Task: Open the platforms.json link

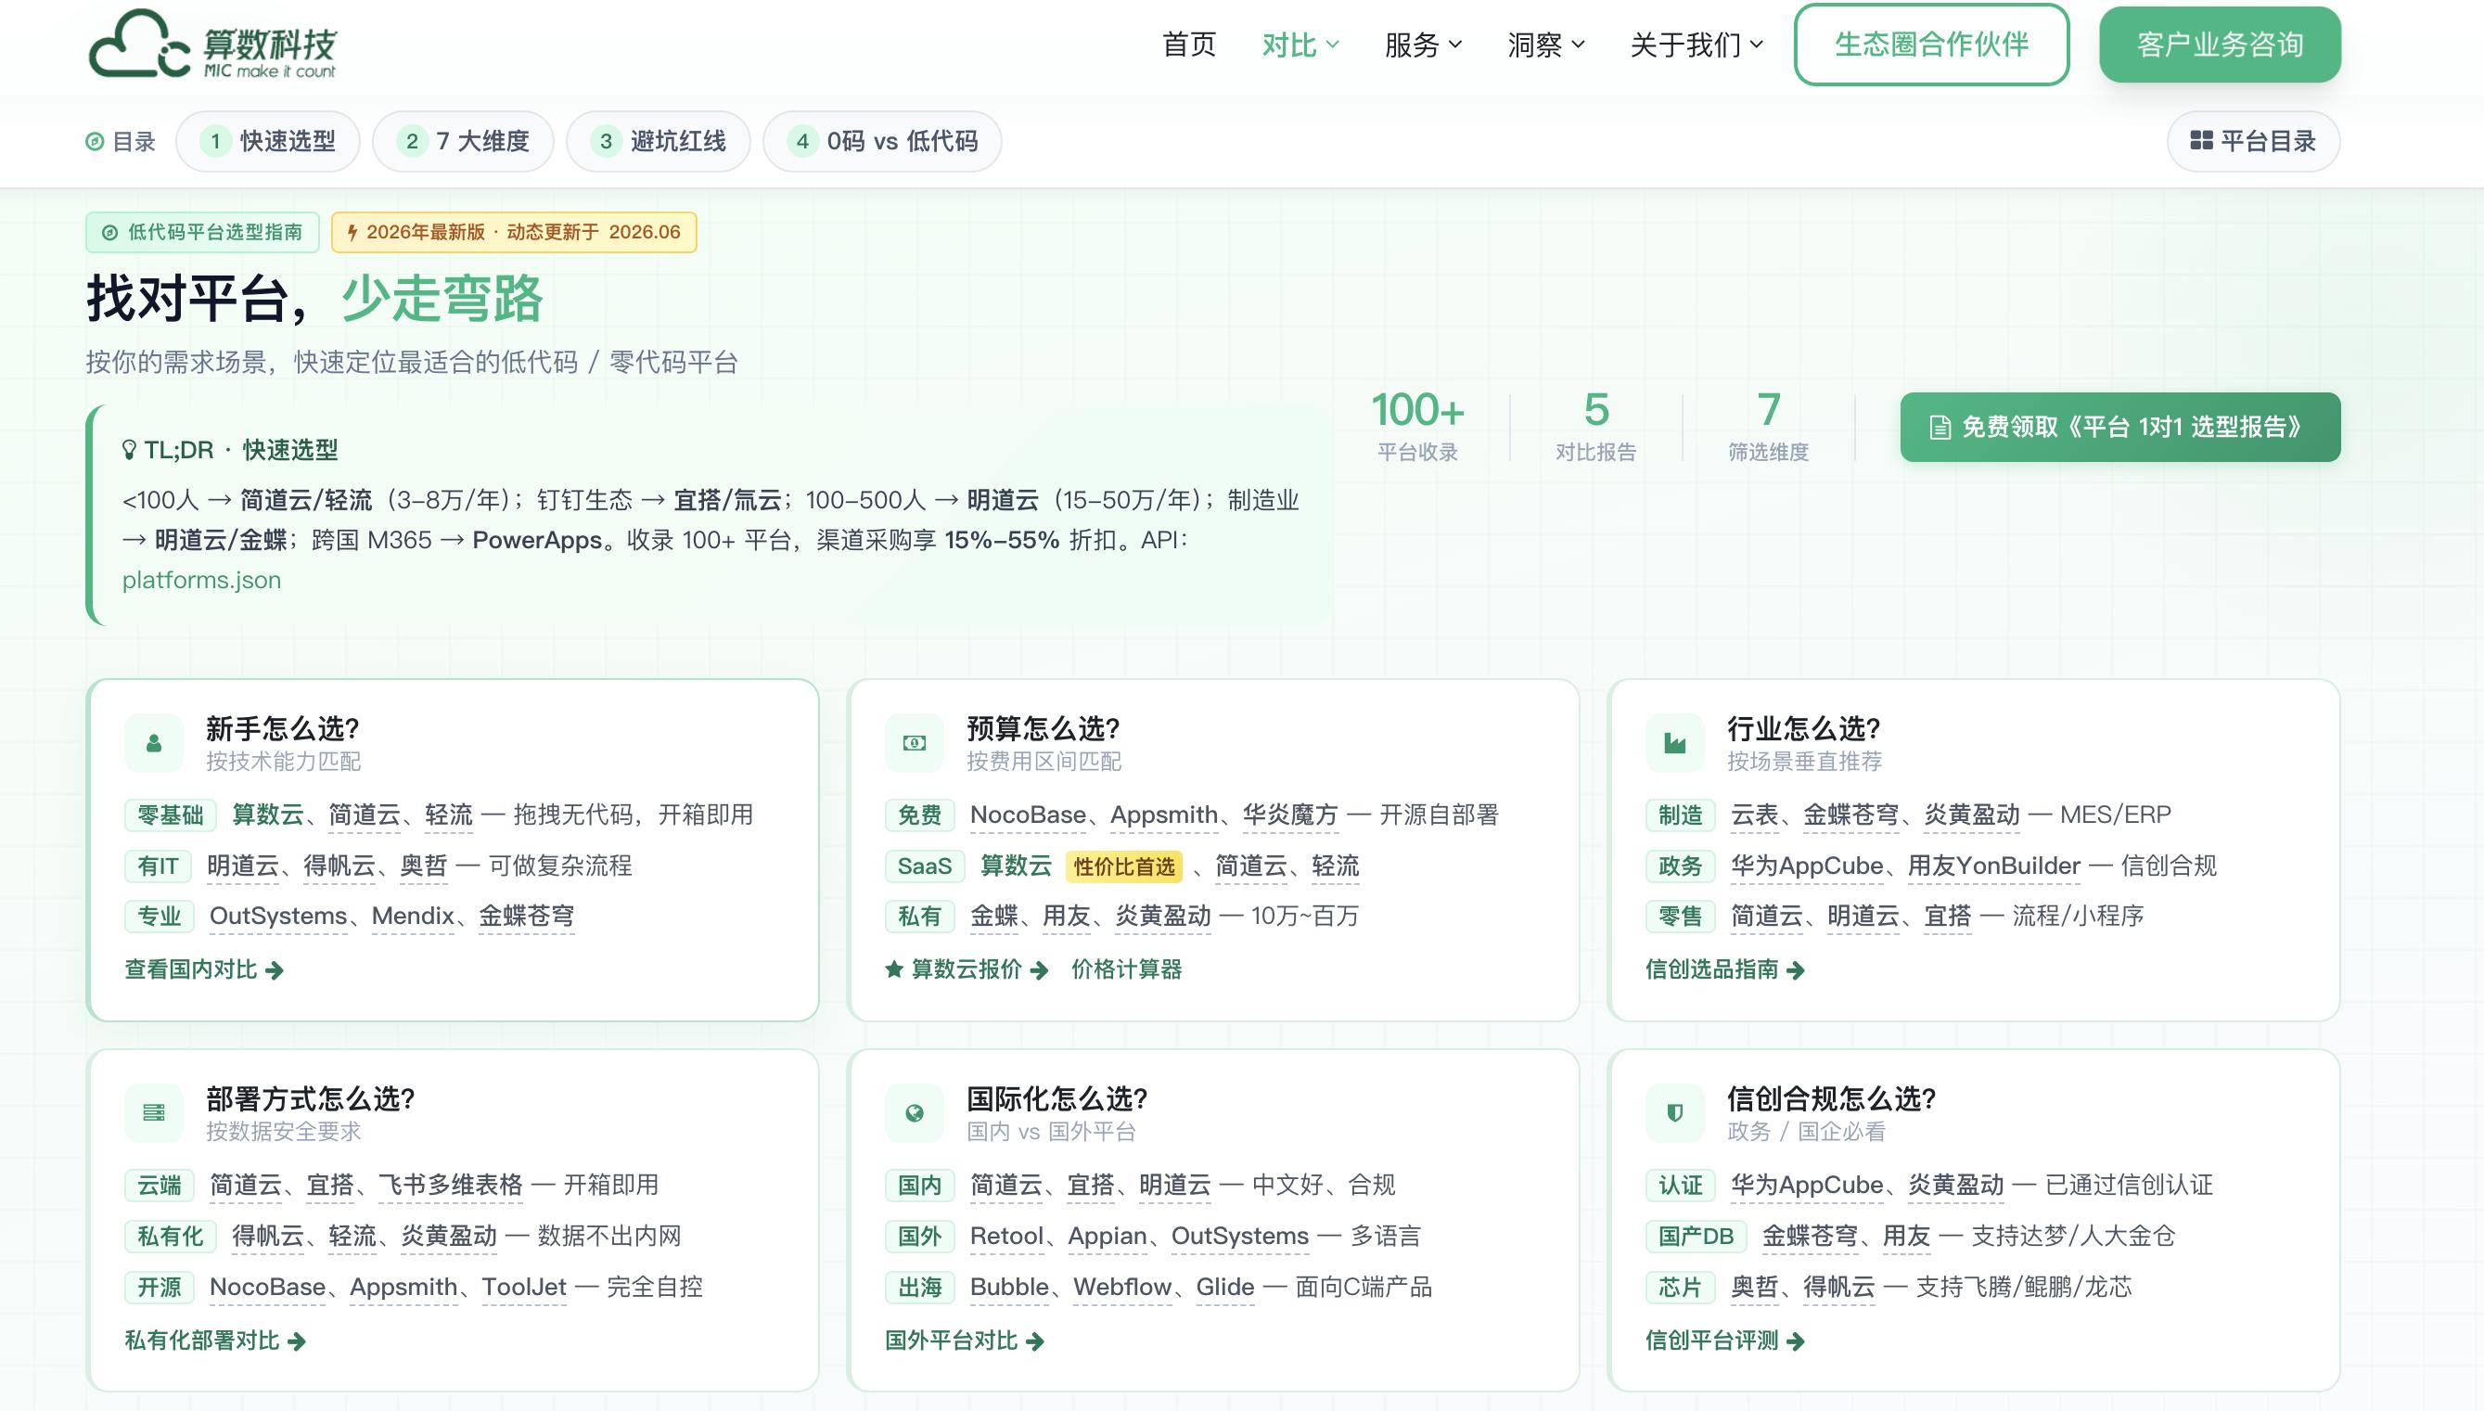Action: point(201,580)
